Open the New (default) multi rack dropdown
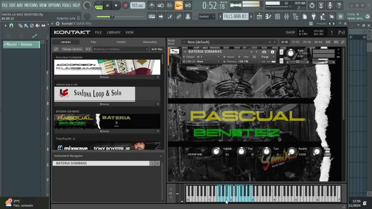The height and width of the screenshot is (209, 372). (184, 42)
